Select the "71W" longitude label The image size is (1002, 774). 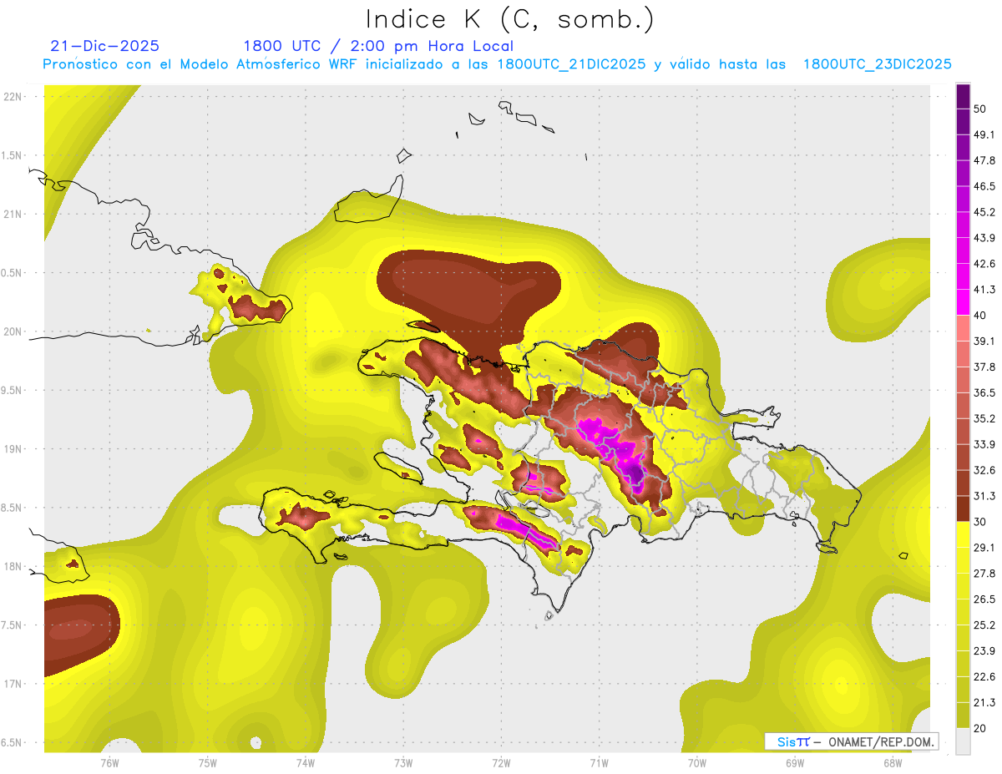pos(599,763)
